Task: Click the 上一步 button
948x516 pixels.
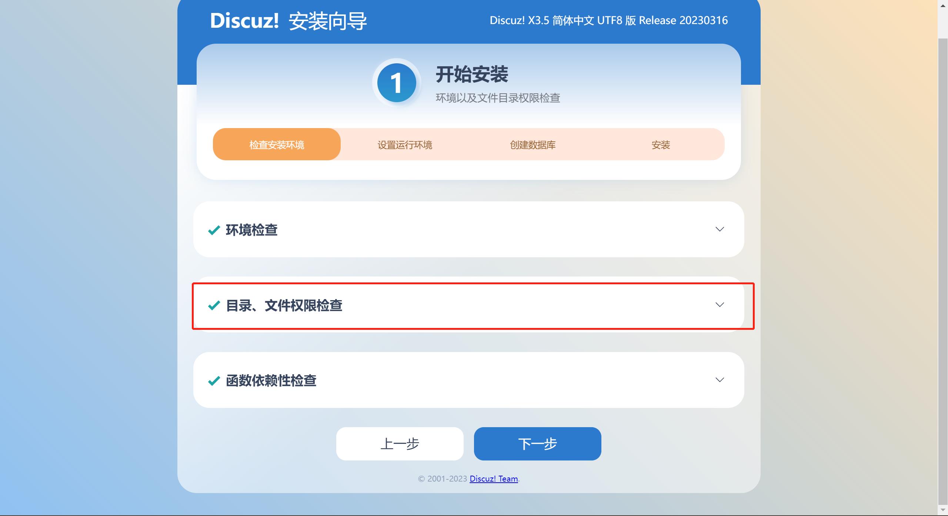Action: 400,444
